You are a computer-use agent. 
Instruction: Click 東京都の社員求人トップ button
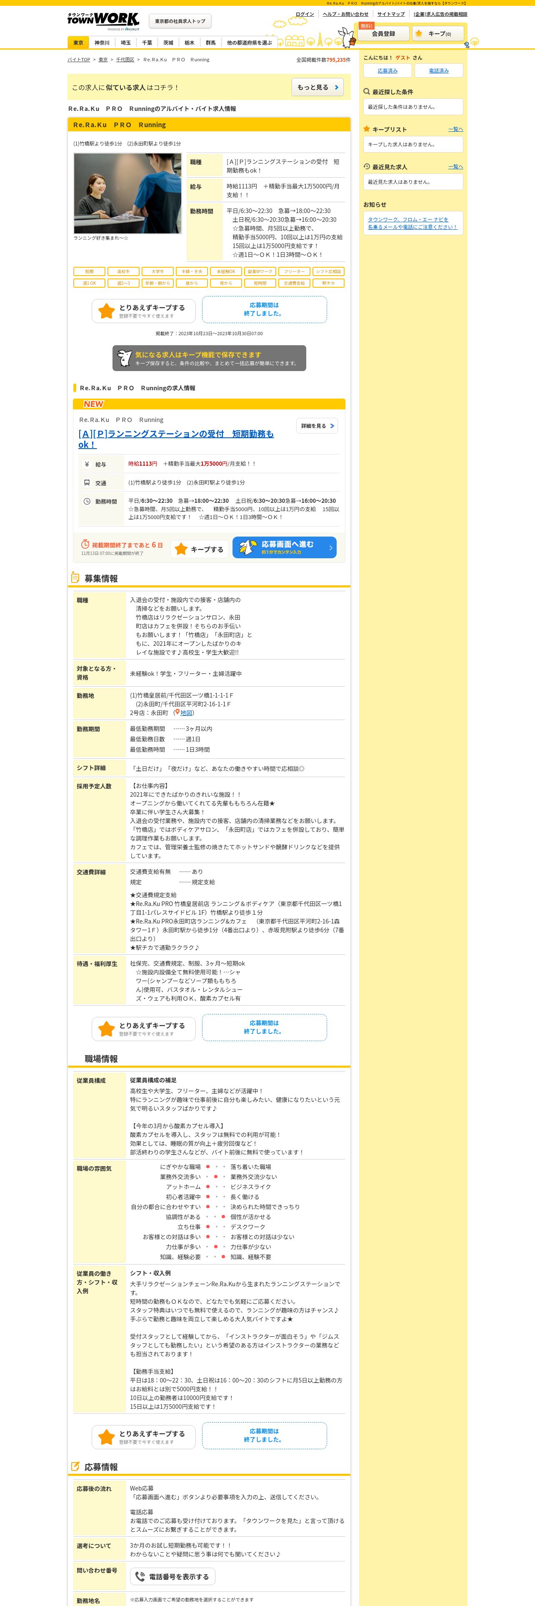click(x=180, y=21)
